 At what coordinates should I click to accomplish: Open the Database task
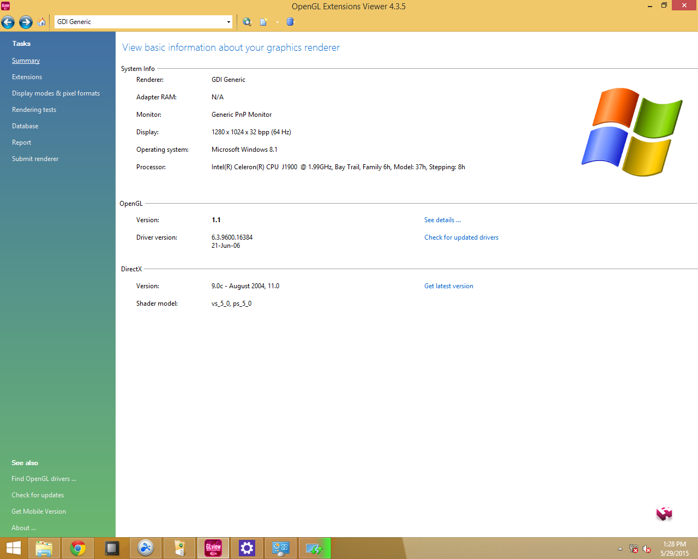pos(25,126)
